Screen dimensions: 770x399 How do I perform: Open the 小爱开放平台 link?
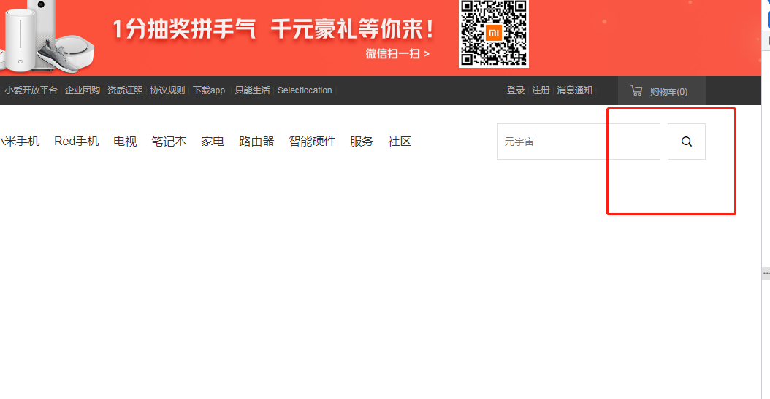pos(31,90)
